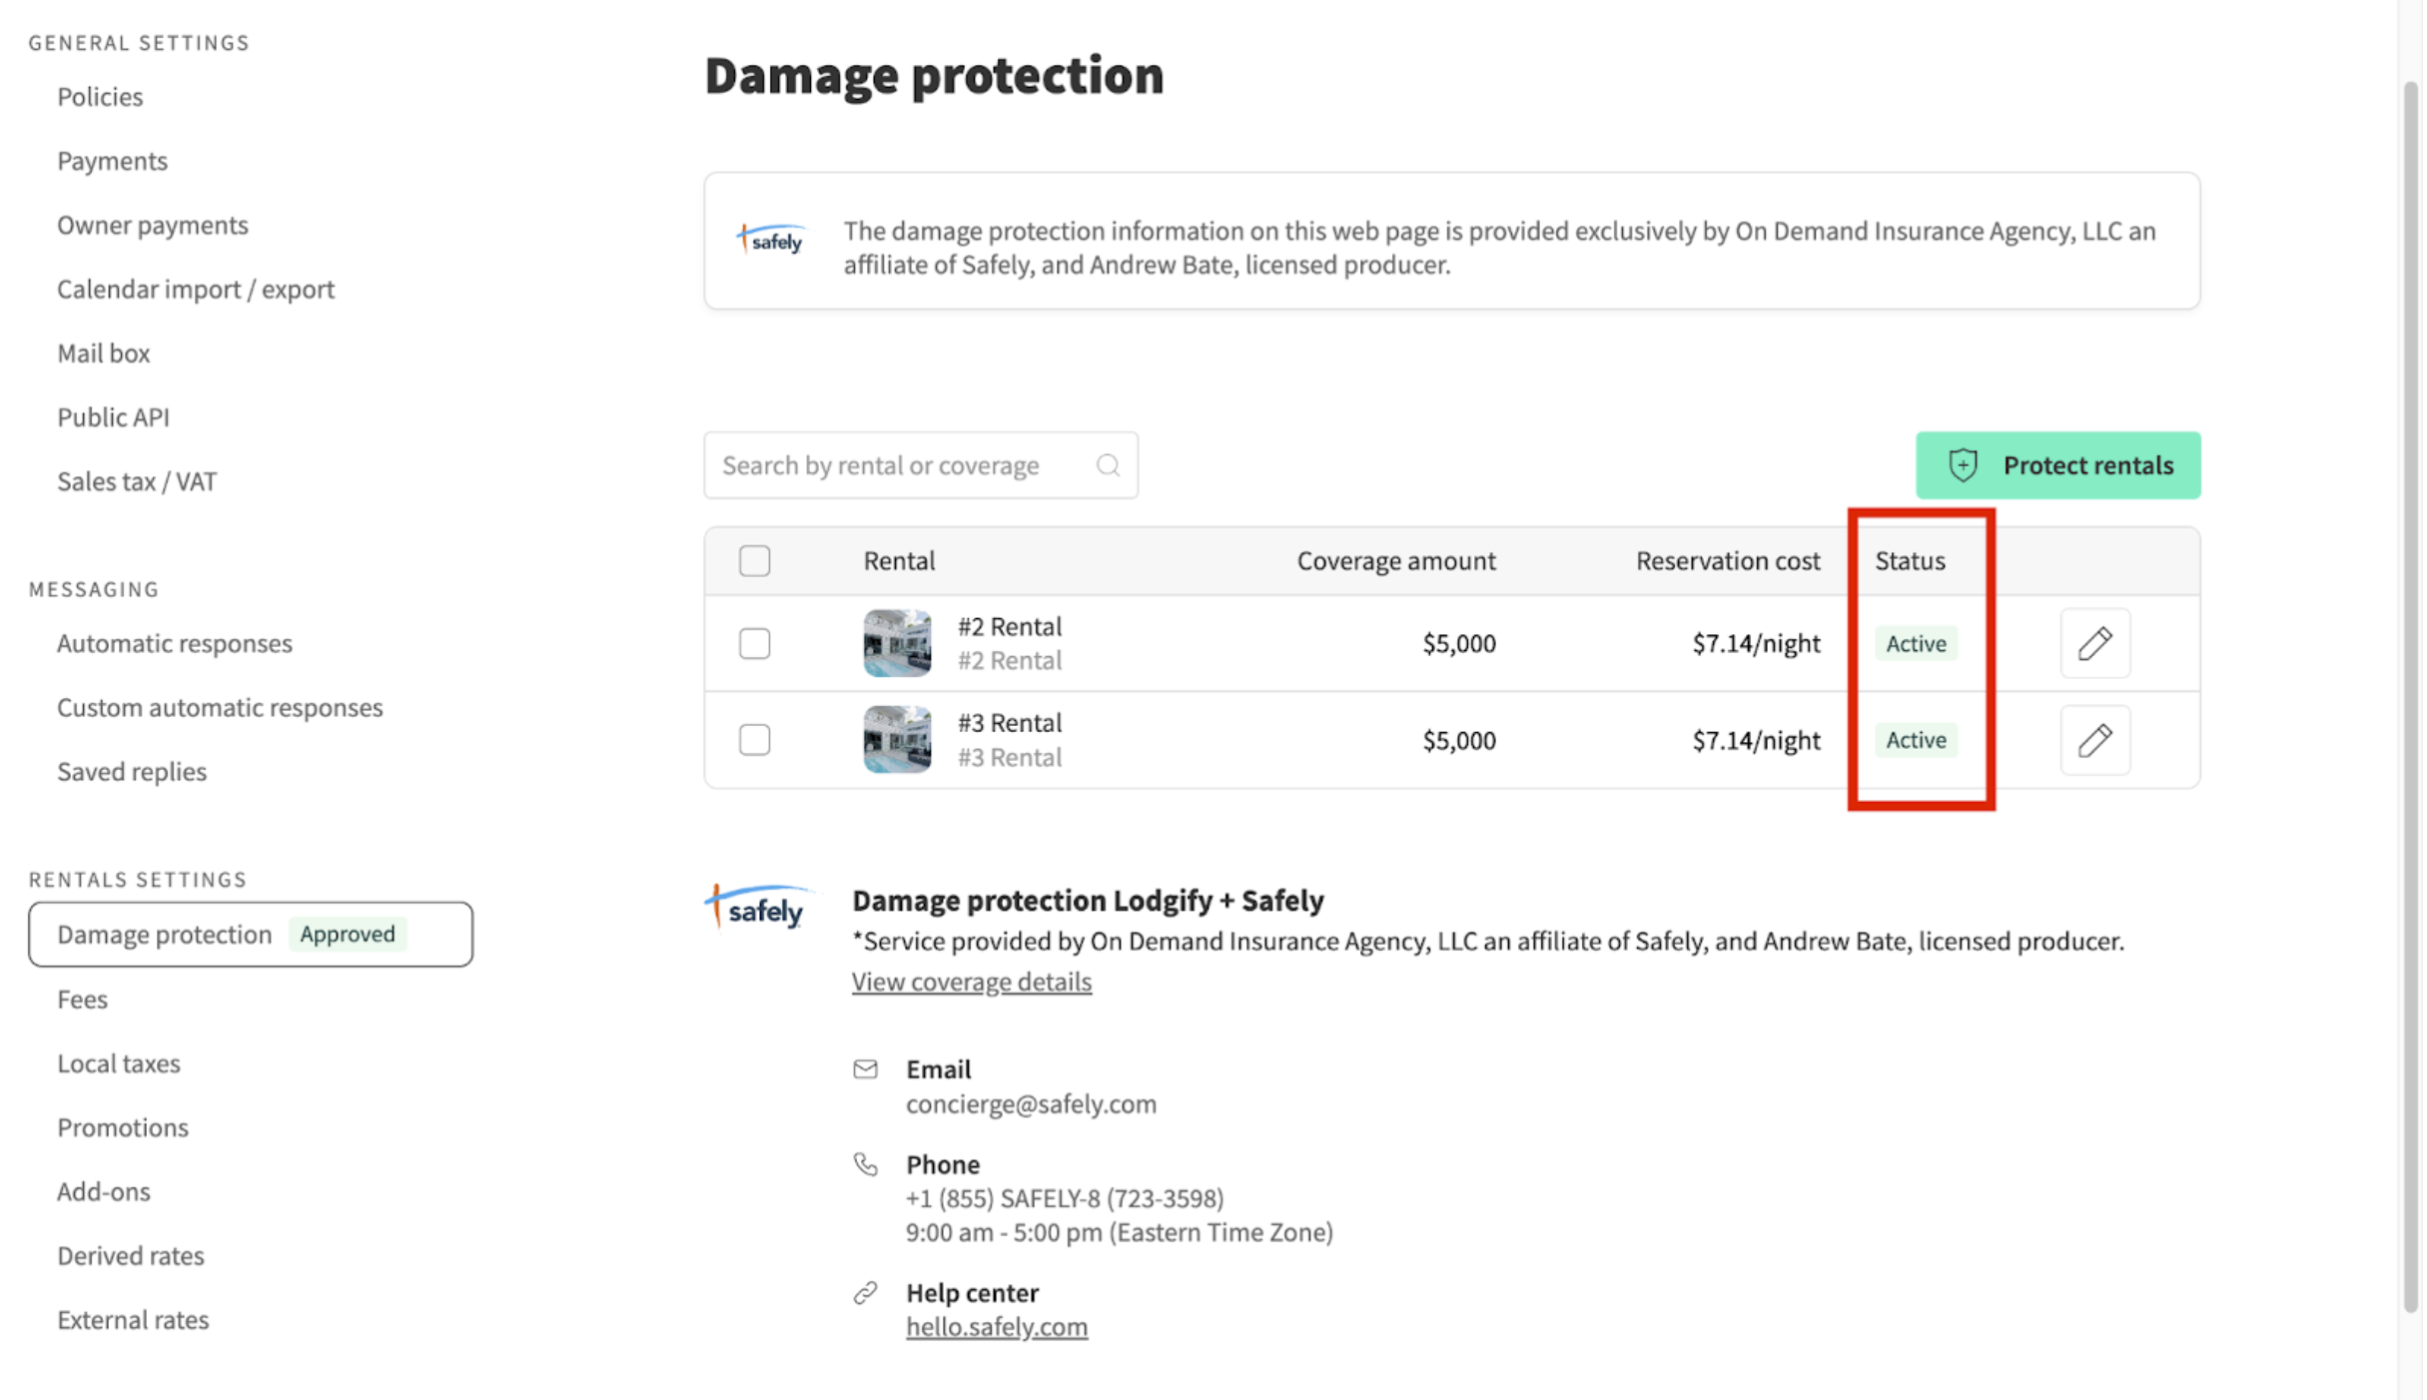Click the Protect rentals button
This screenshot has height=1400, width=2427.
pos(2057,465)
